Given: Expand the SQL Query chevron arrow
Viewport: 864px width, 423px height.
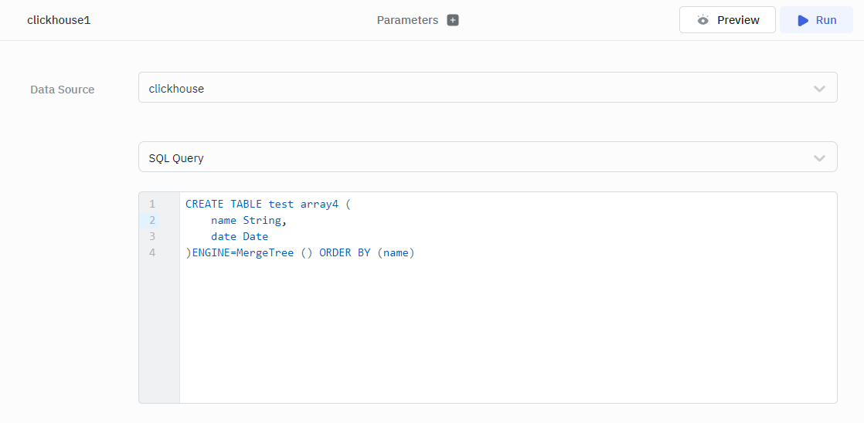Looking at the screenshot, I should coord(819,158).
